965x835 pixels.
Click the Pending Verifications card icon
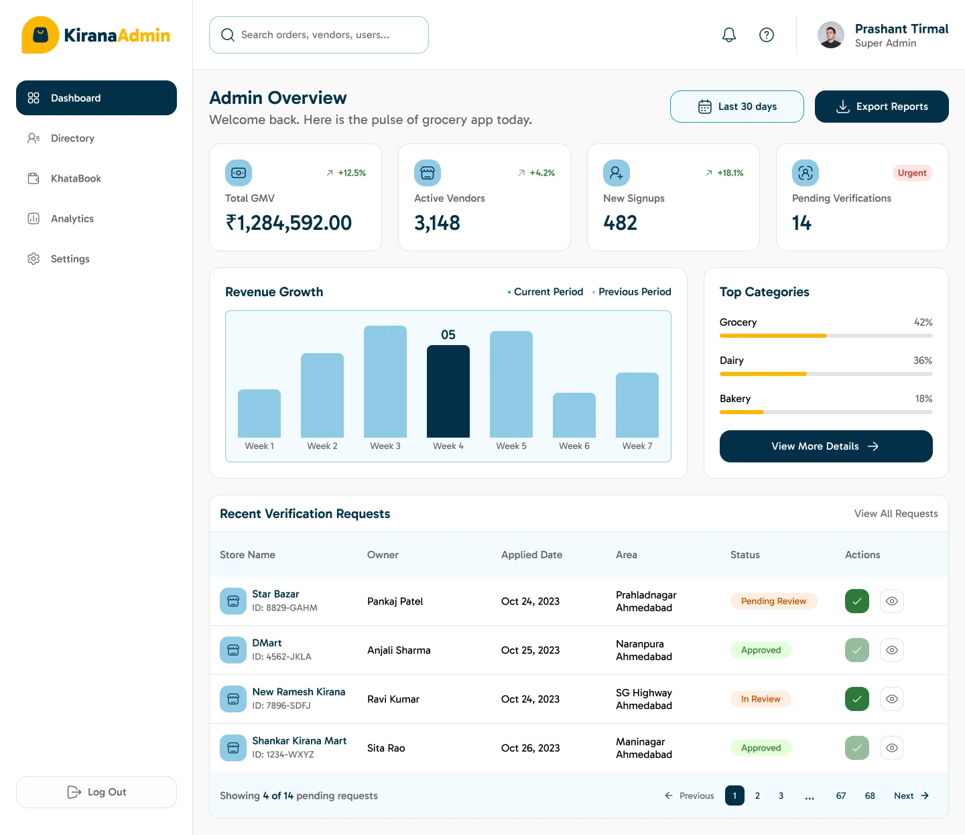806,173
